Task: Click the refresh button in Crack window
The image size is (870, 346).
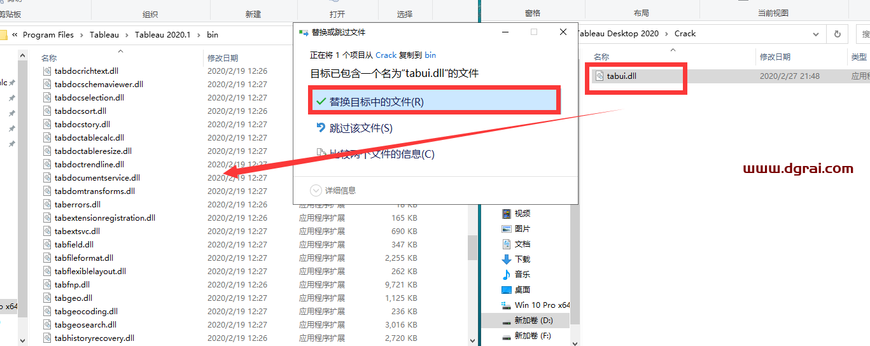Action: (838, 34)
